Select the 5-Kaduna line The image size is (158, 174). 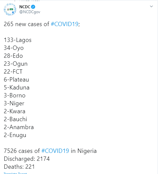tap(16, 87)
